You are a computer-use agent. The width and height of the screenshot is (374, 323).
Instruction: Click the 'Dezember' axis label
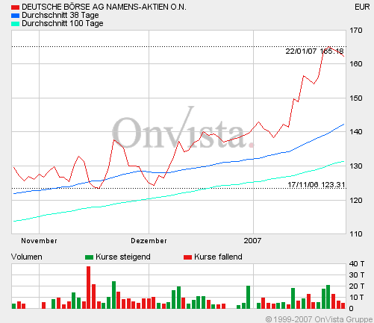149,241
